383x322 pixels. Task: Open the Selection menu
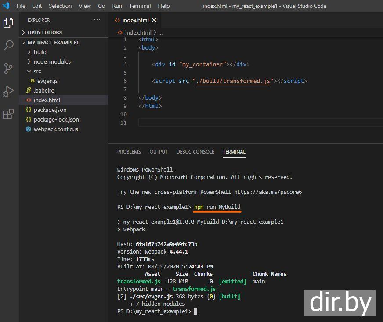click(60, 6)
